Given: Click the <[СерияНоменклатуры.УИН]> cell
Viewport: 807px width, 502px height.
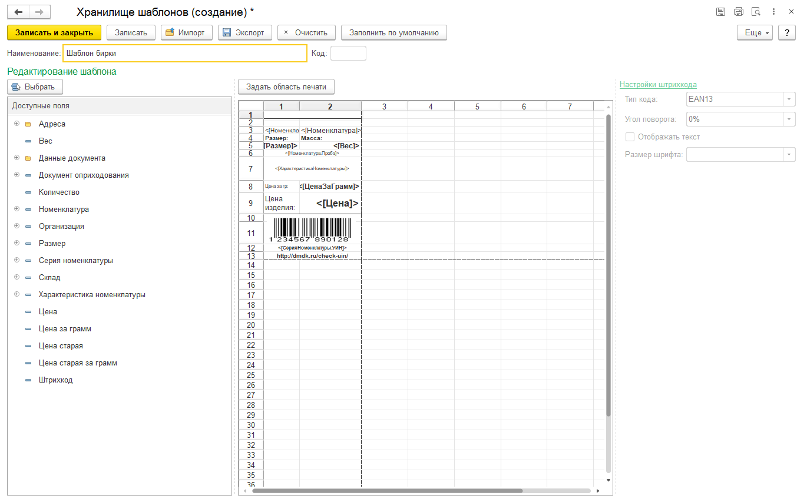Looking at the screenshot, I should point(312,248).
